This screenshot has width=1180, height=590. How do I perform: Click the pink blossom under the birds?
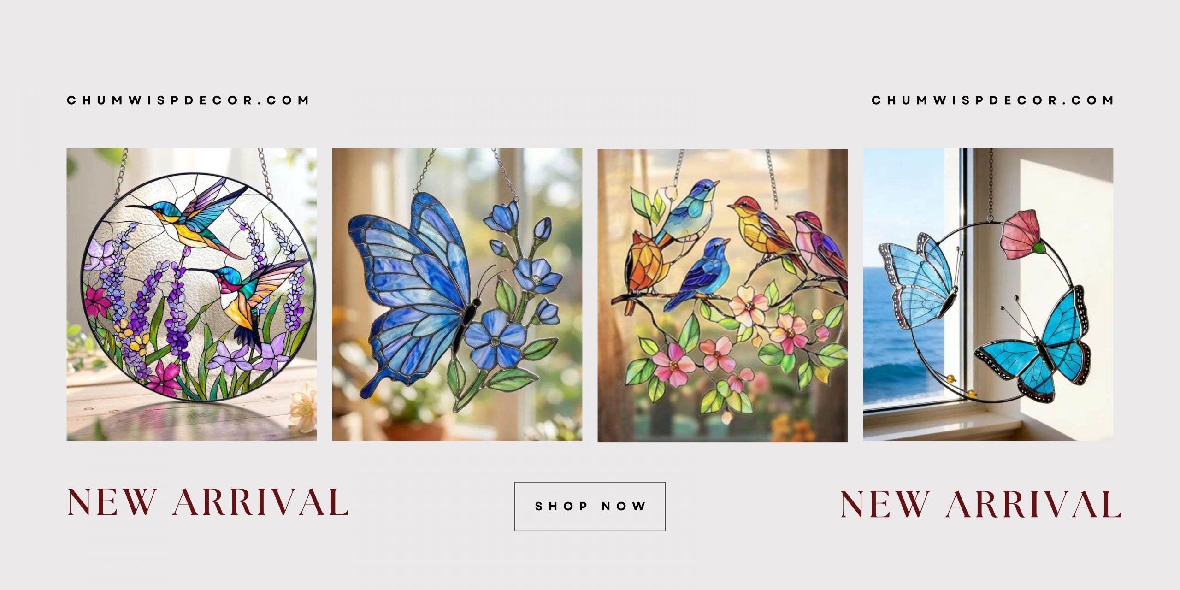tap(749, 305)
